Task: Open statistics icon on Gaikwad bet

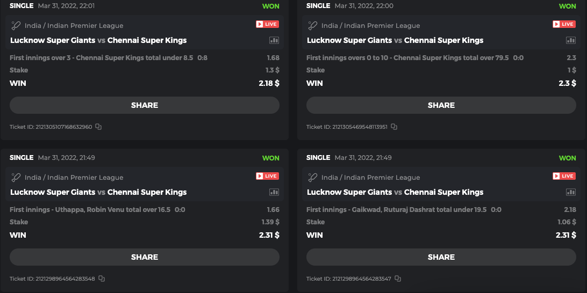Action: point(571,192)
